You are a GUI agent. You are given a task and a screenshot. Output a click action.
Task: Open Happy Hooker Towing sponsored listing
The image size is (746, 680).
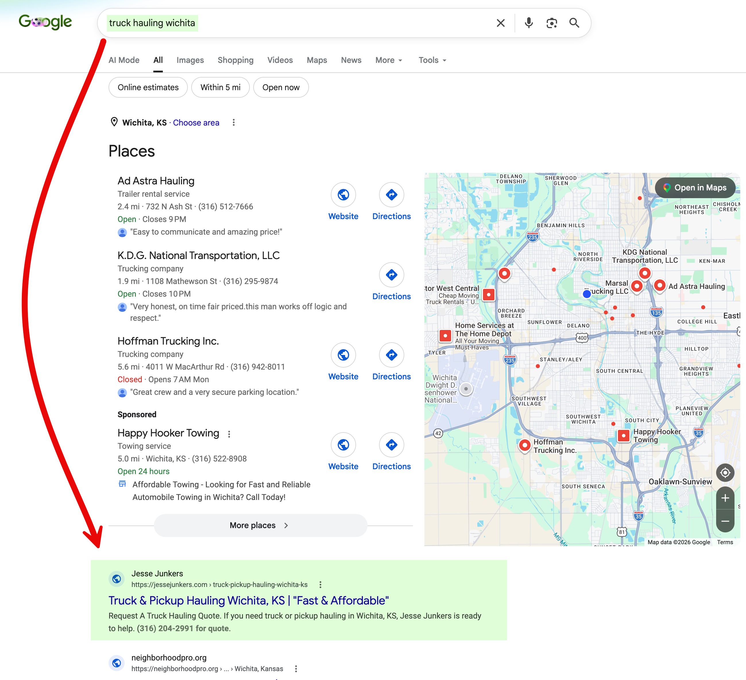click(x=168, y=433)
